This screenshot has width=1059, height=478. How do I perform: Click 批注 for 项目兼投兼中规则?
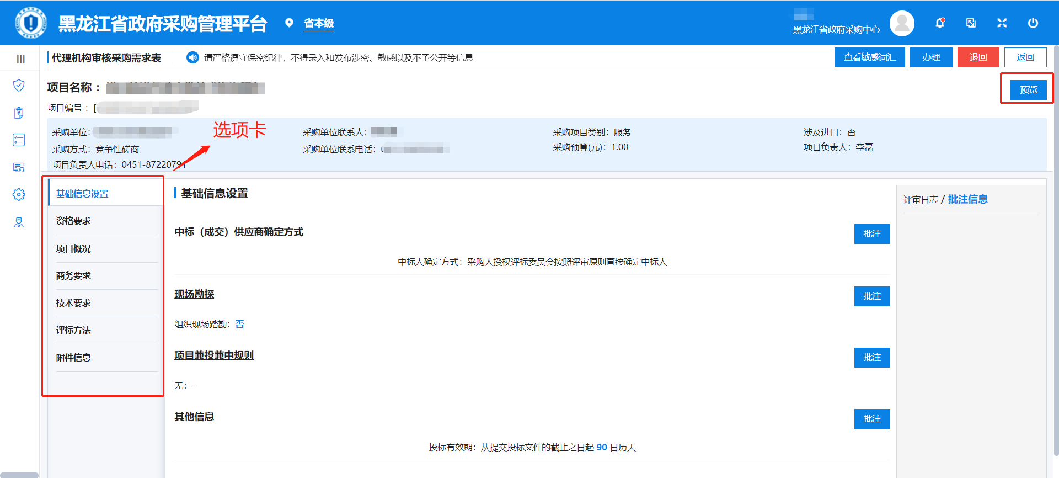872,358
